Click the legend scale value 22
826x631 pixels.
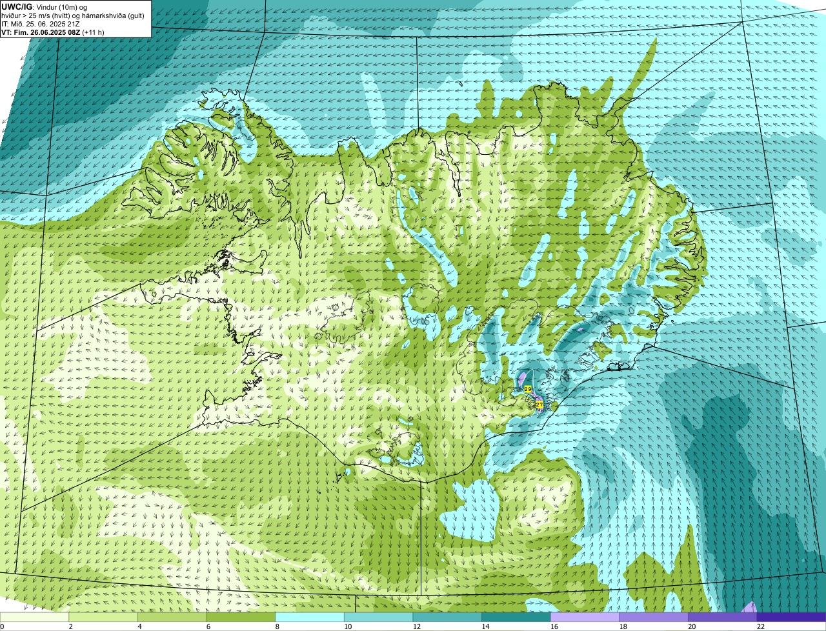pos(761,626)
